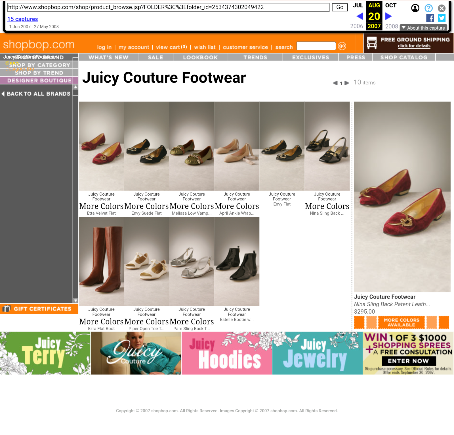This screenshot has height=435, width=454.
Task: Open customer service link
Action: click(x=245, y=47)
